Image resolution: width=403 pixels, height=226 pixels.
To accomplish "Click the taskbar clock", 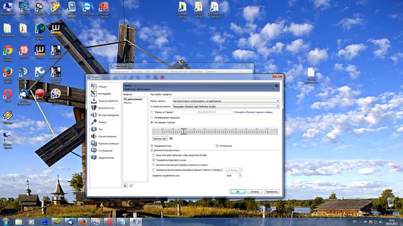I will coord(392,222).
